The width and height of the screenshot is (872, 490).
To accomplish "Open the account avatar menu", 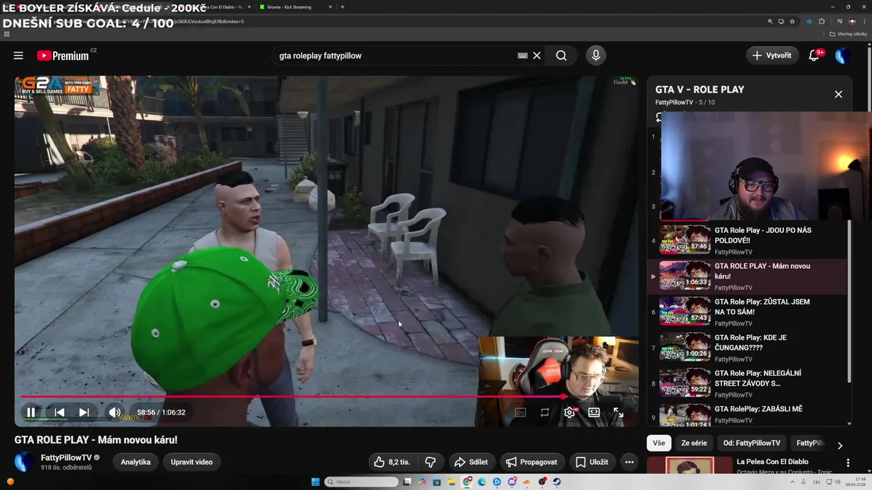I will (x=843, y=56).
